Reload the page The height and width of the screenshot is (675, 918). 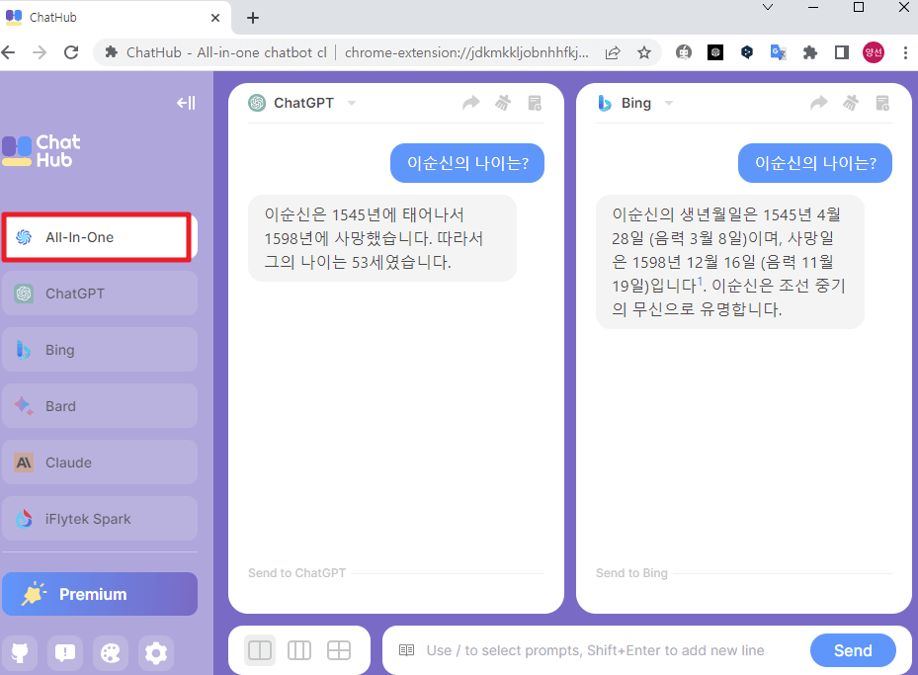click(71, 52)
